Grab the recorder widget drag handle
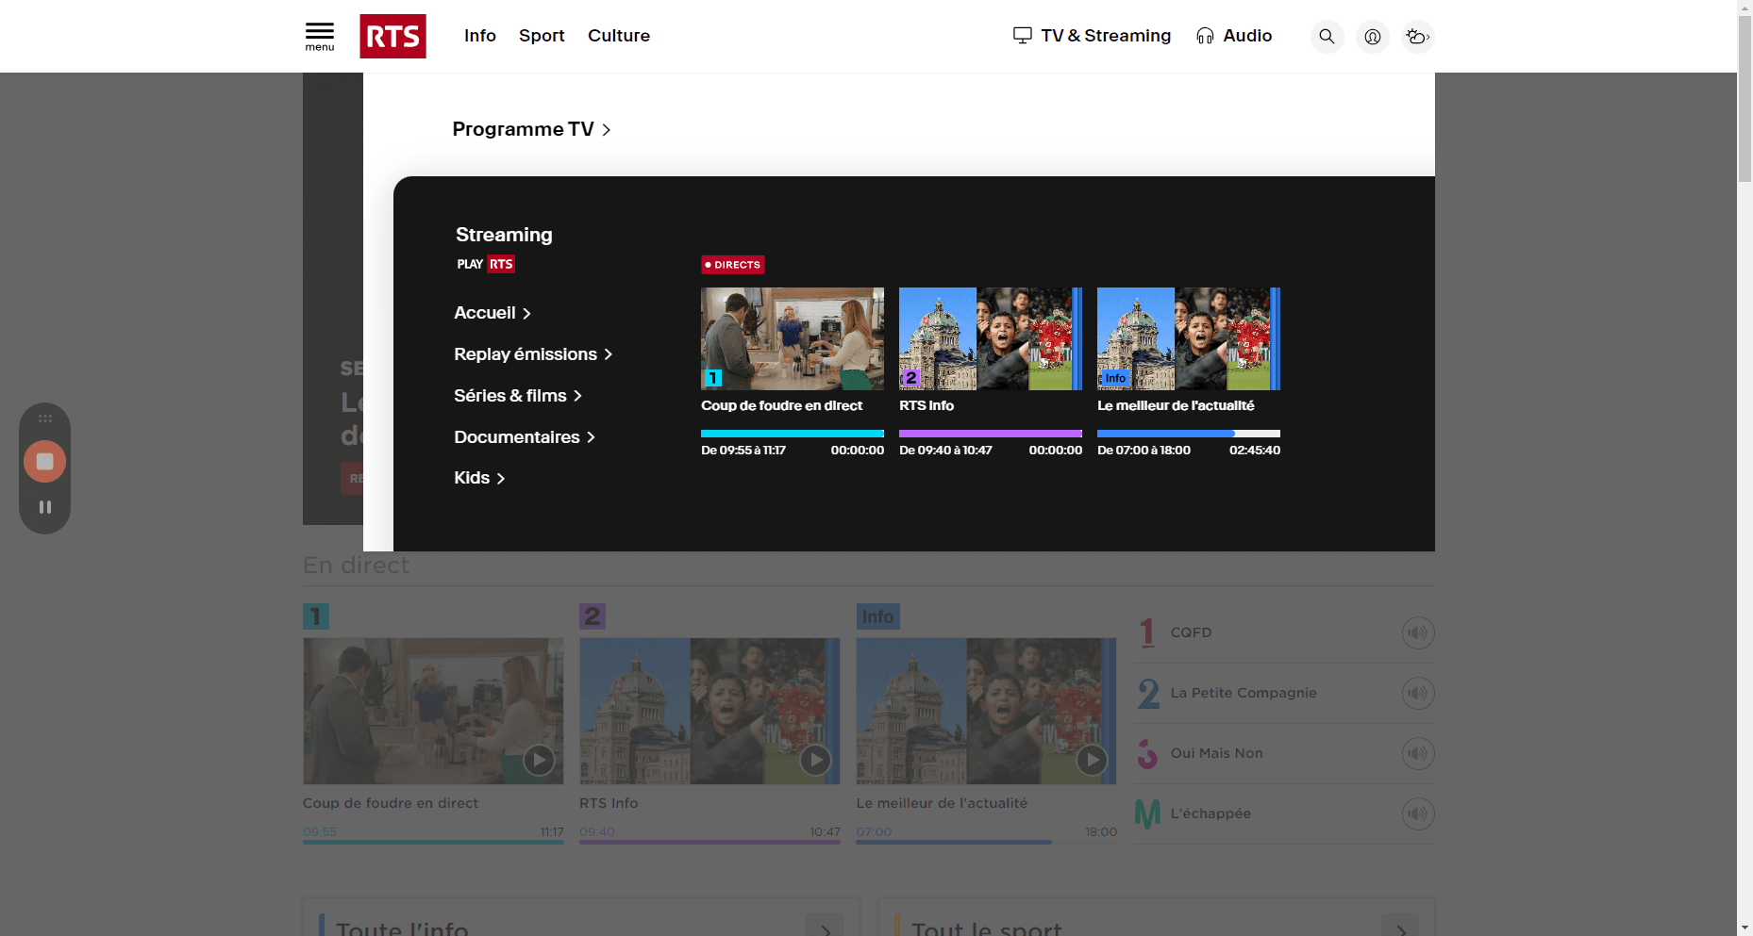Image resolution: width=1753 pixels, height=936 pixels. (x=44, y=418)
